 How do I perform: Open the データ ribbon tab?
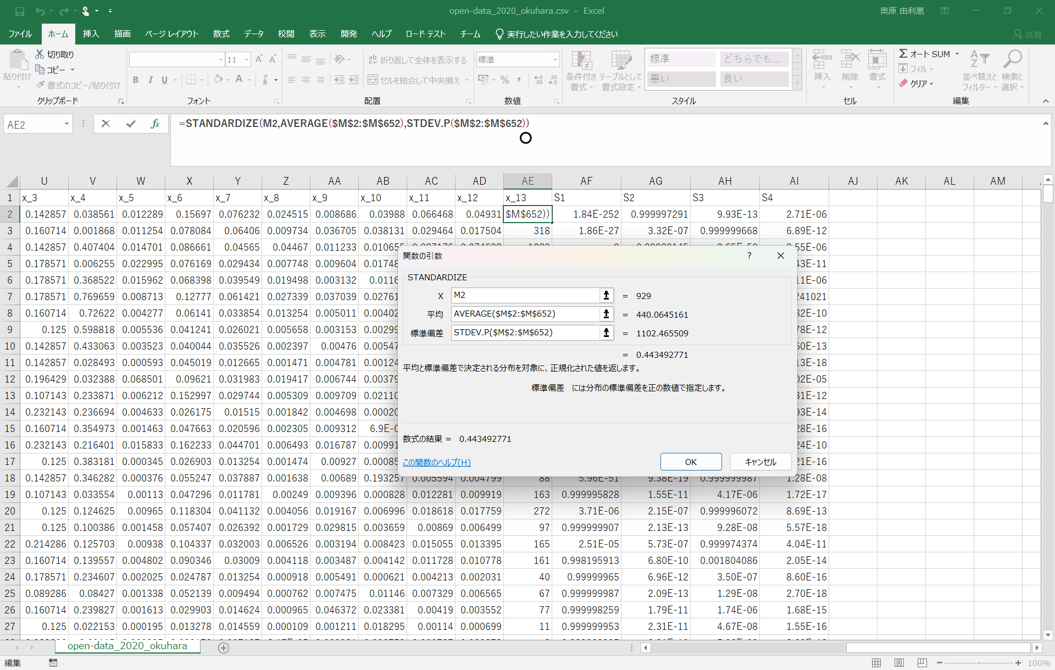point(253,34)
